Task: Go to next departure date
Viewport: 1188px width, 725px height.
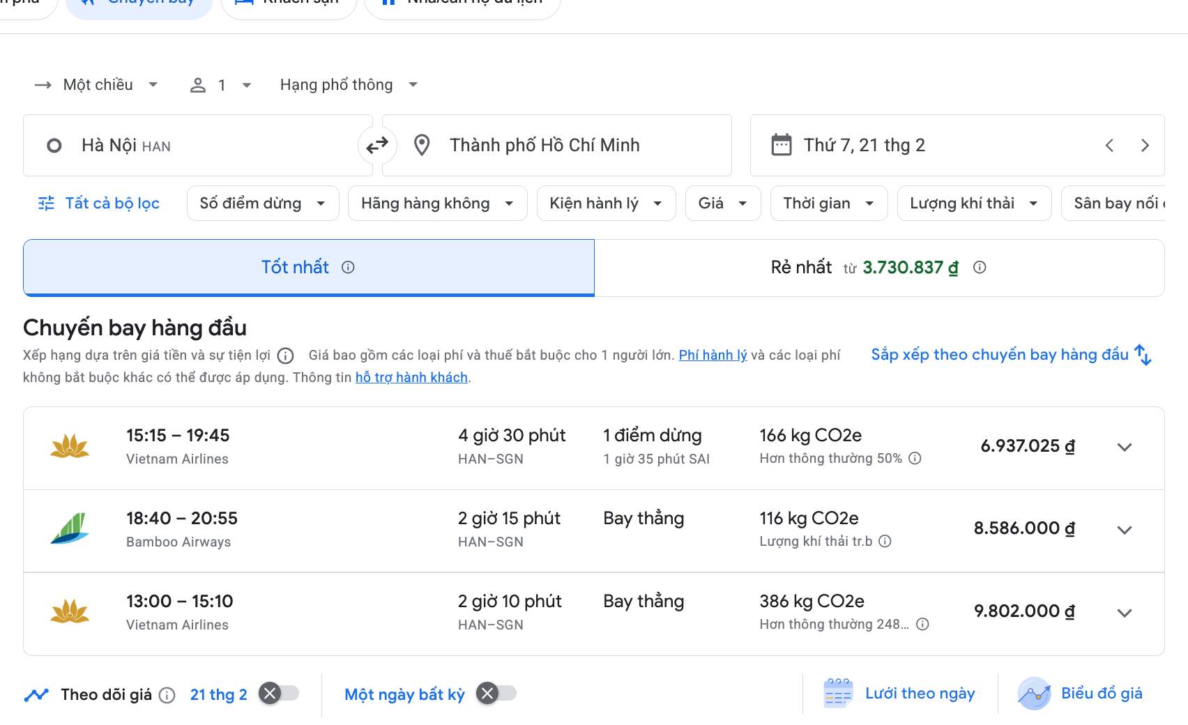Action: pos(1145,145)
